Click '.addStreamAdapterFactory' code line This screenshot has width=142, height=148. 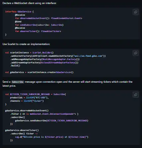point(44,63)
